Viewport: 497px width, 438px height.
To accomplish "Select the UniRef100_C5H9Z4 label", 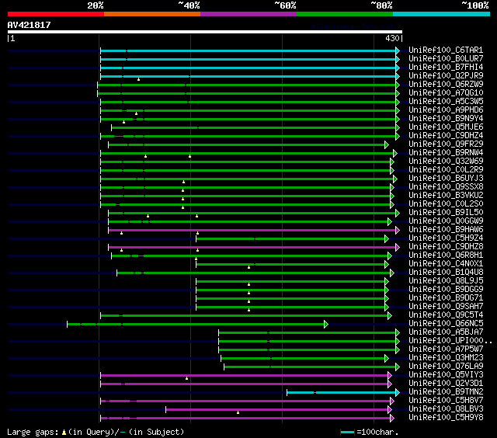I will [446, 238].
